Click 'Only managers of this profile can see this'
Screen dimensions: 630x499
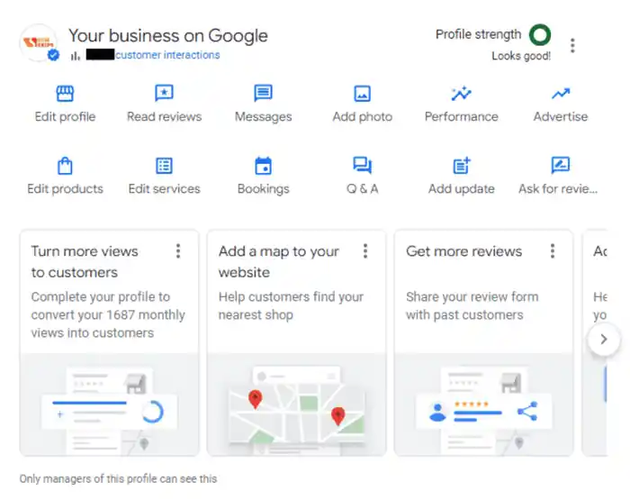pyautogui.click(x=118, y=479)
